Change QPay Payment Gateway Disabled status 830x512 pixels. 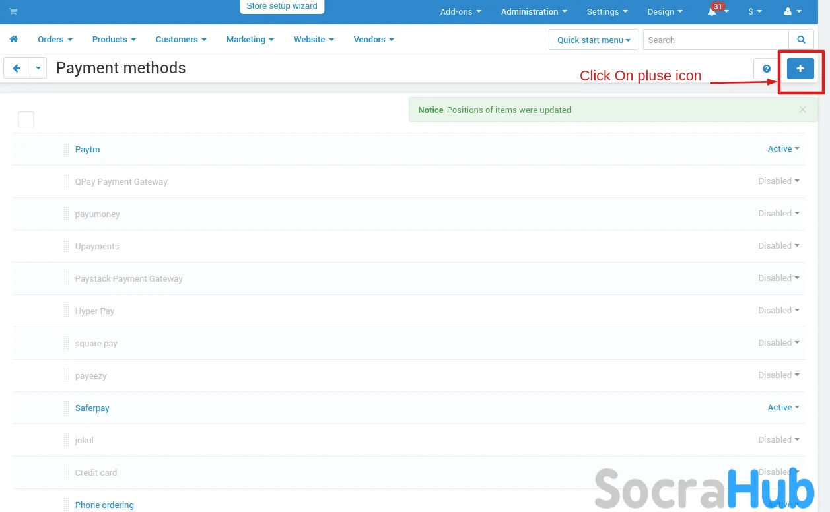778,181
